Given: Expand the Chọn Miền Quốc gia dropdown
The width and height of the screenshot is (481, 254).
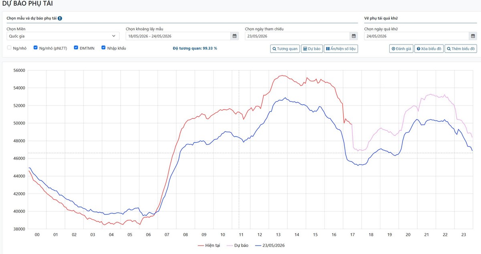Looking at the screenshot, I should (x=63, y=36).
